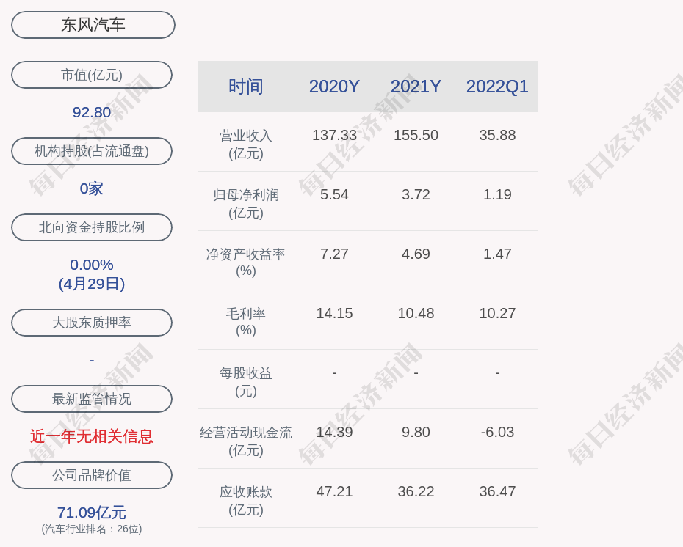The width and height of the screenshot is (683, 547).
Task: Click the 3.72 net profit cell
Action: pos(416,194)
